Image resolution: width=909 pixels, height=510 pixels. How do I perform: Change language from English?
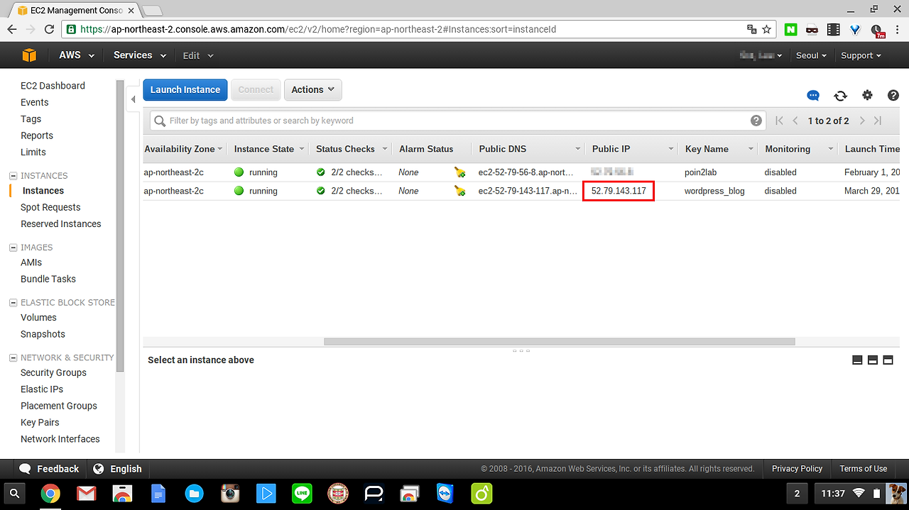point(117,469)
